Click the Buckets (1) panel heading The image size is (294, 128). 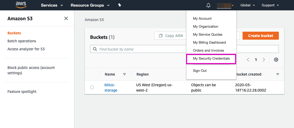102,37
